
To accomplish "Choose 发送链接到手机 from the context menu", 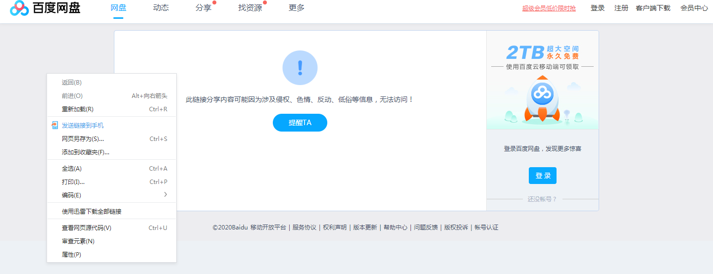I will [x=111, y=126].
